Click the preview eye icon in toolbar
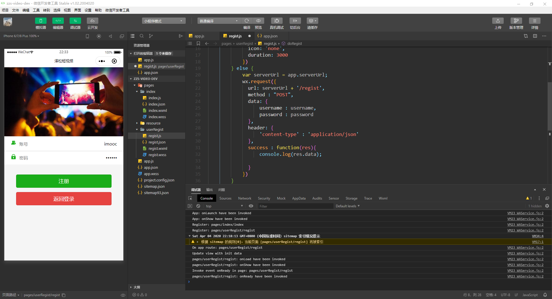This screenshot has height=299, width=552. (258, 21)
